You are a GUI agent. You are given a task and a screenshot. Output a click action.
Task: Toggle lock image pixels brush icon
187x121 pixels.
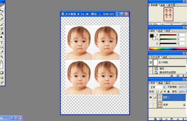[x=161, y=91]
